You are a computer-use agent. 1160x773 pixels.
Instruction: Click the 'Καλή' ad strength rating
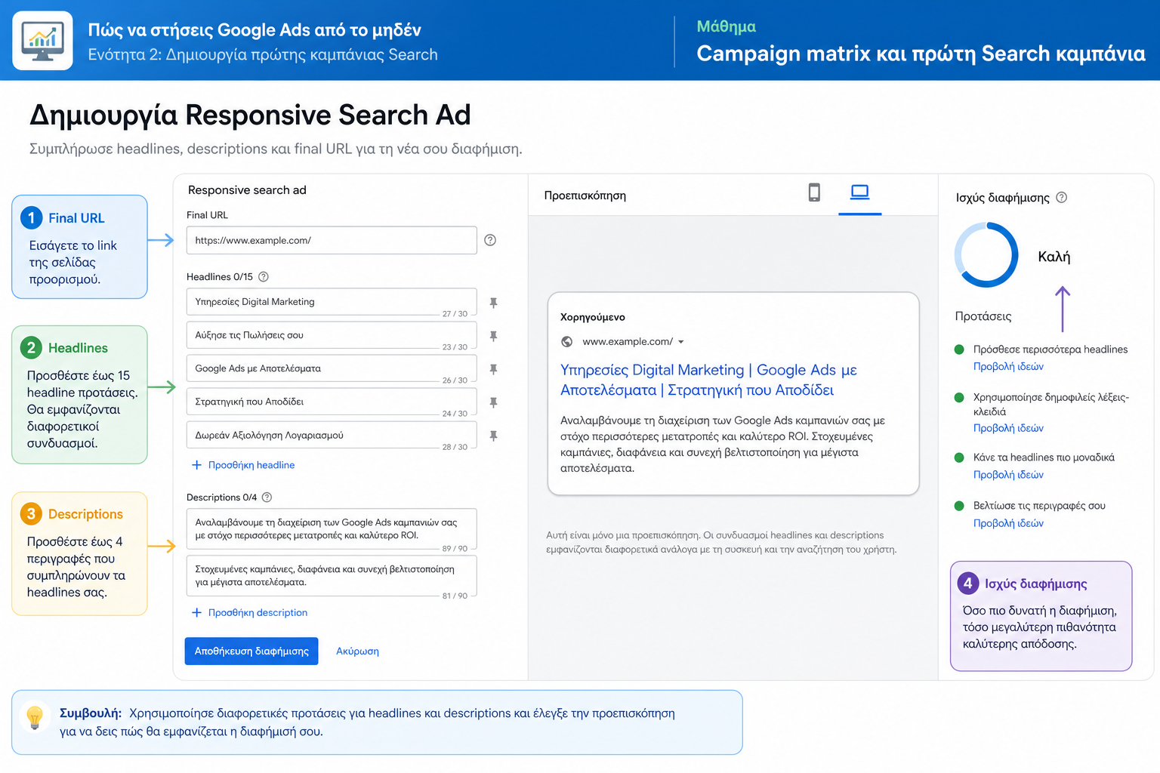(1054, 257)
